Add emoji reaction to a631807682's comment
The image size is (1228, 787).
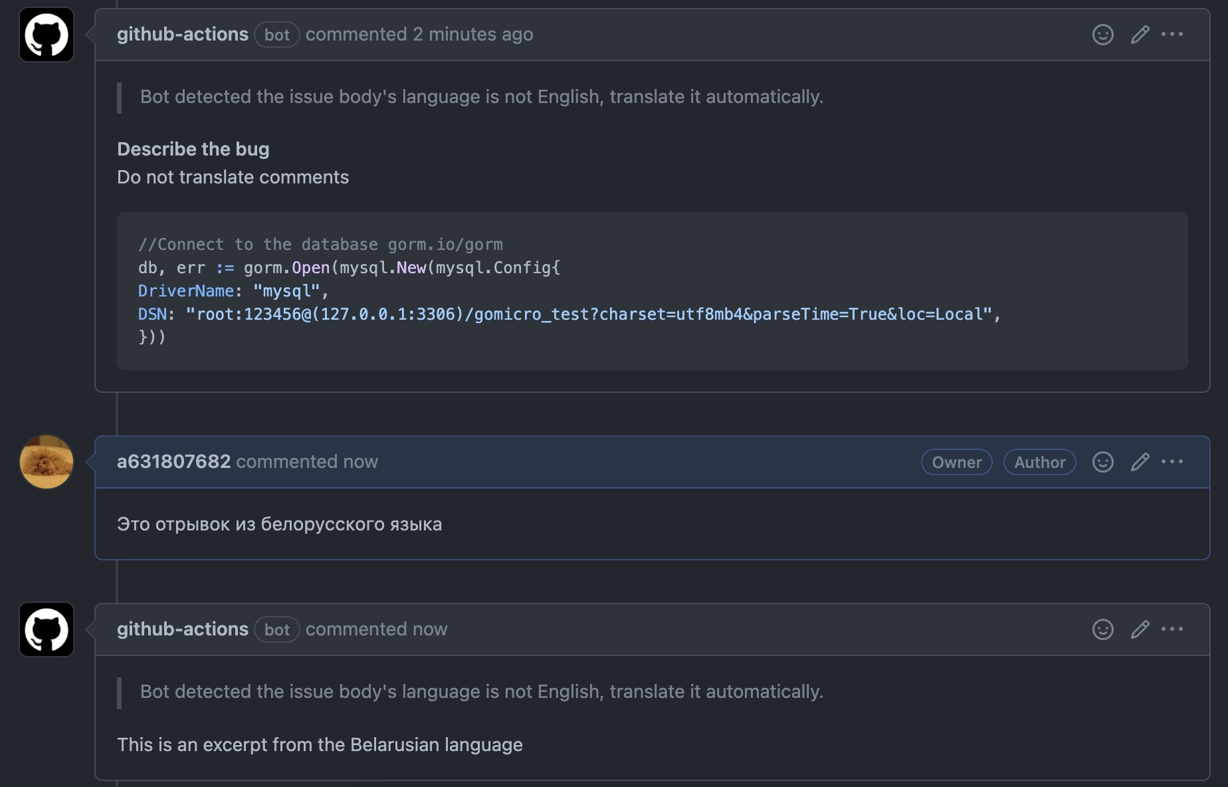[x=1102, y=462]
